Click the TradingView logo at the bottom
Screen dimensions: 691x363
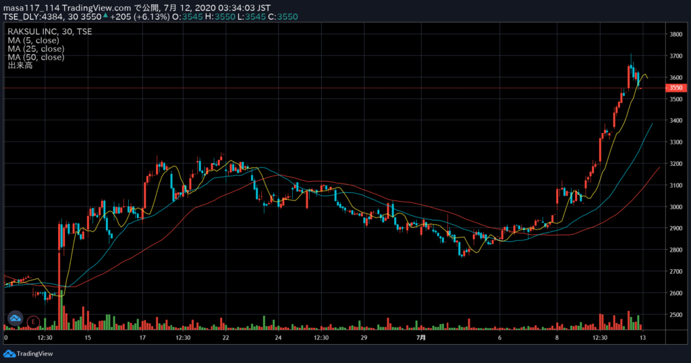click(28, 354)
